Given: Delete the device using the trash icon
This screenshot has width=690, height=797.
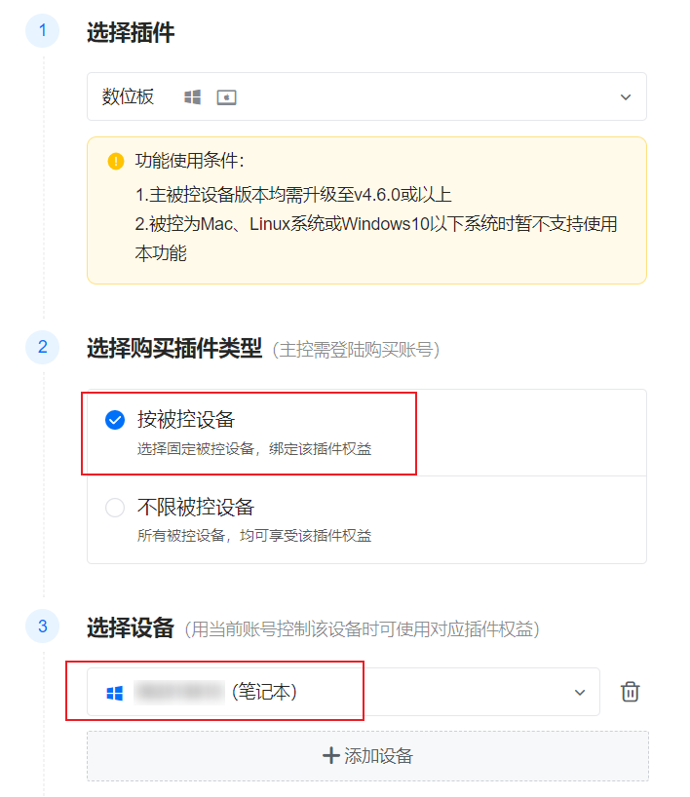Looking at the screenshot, I should [630, 692].
